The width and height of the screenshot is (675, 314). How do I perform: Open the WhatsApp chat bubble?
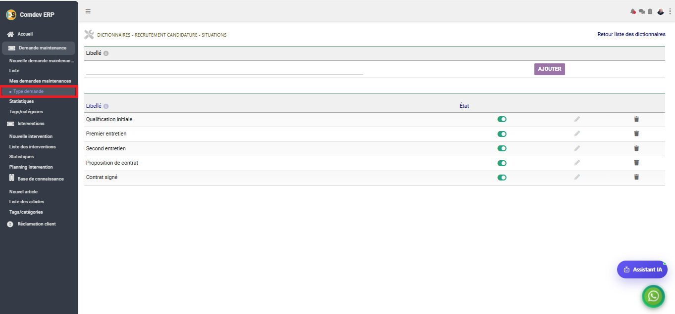(x=653, y=296)
